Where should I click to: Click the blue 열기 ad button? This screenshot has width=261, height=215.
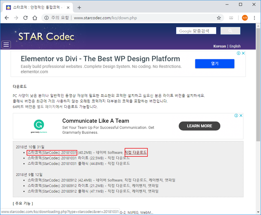[x=215, y=63]
